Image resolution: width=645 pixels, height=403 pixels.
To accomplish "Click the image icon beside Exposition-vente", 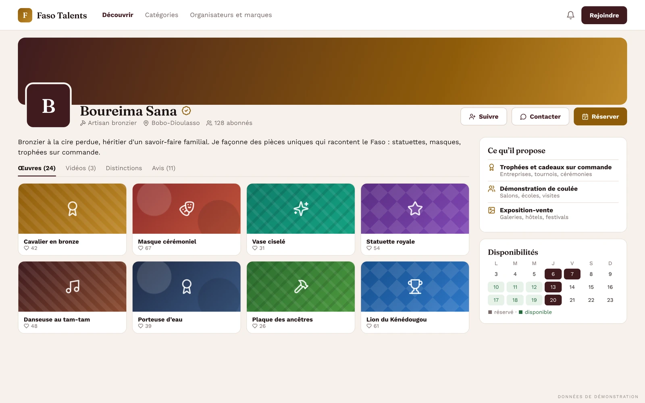I will click(491, 210).
